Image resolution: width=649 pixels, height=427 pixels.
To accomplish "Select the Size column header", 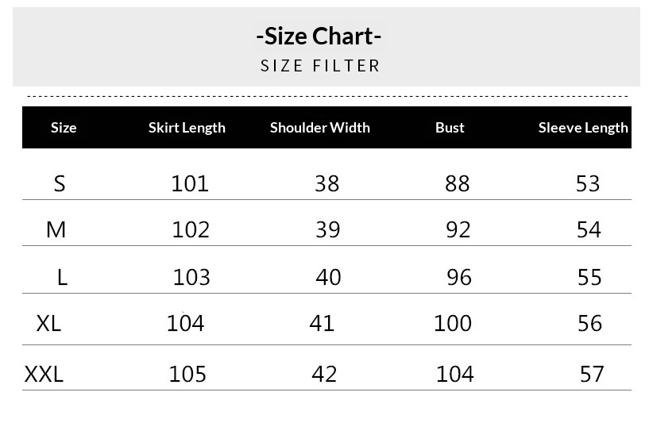I will (x=64, y=128).
